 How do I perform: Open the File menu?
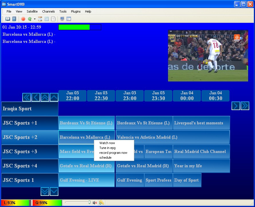[9, 11]
